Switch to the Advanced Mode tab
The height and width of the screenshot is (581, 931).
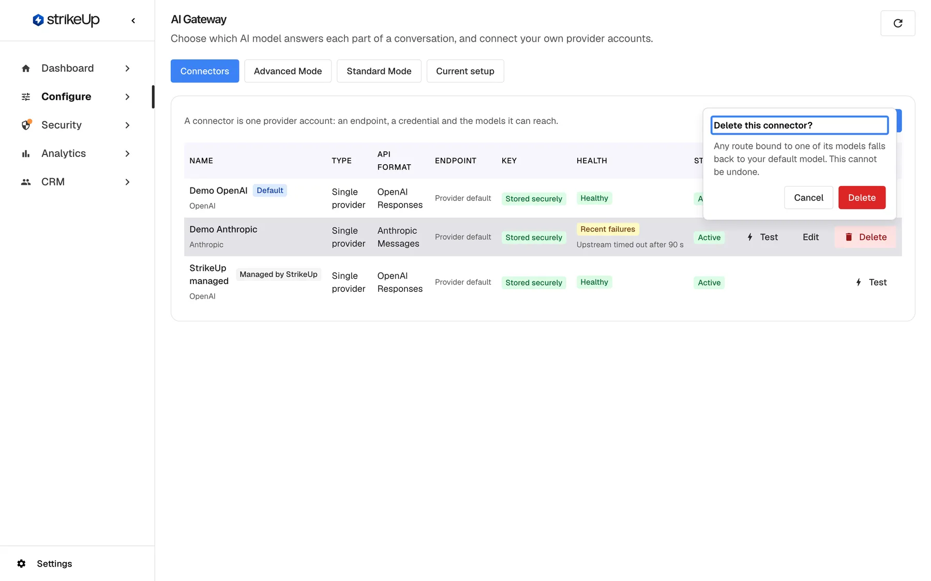click(x=288, y=71)
